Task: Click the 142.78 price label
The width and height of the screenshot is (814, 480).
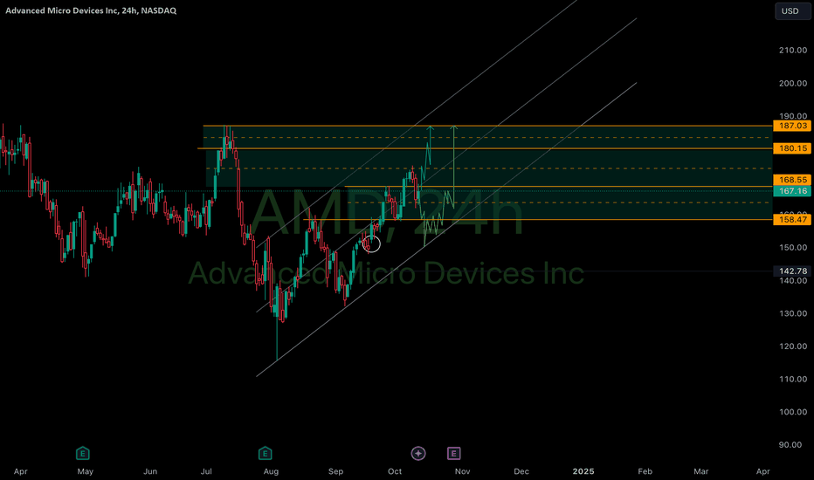Action: pos(792,271)
